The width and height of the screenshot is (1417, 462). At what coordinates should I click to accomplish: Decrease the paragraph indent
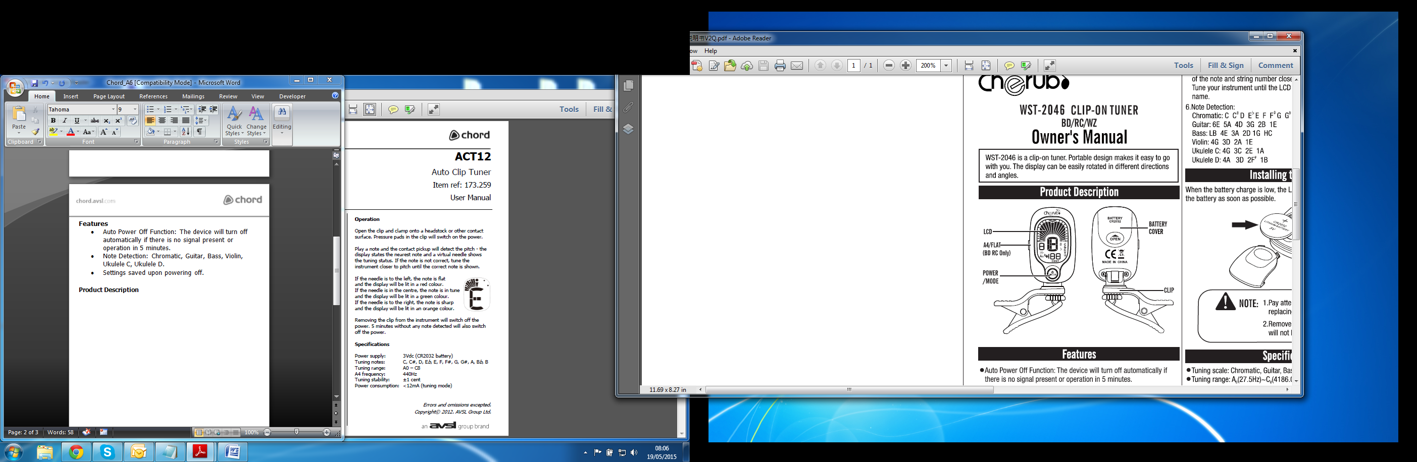(202, 109)
